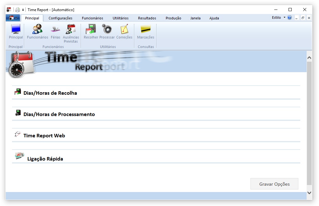The image size is (319, 206).
Task: Minimize the Time Report main window
Action: tap(276, 10)
